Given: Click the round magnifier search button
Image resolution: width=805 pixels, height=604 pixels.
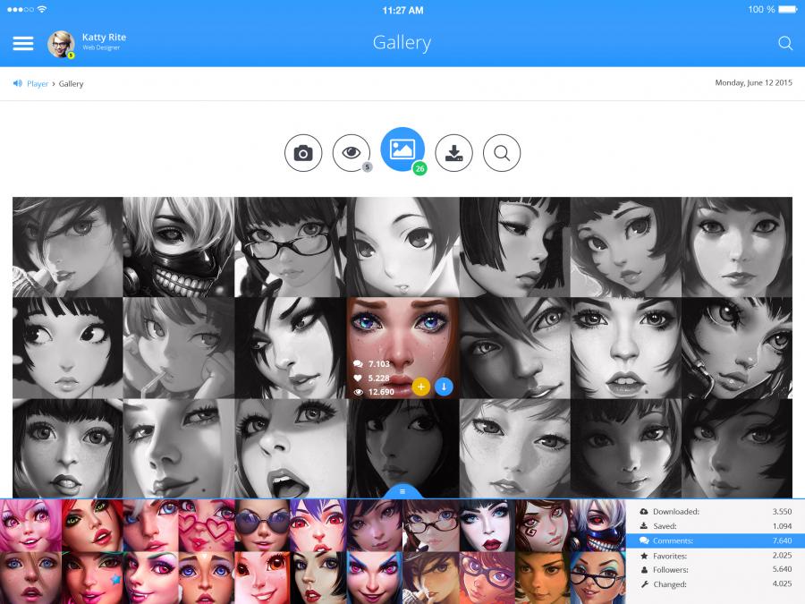Looking at the screenshot, I should pyautogui.click(x=502, y=153).
